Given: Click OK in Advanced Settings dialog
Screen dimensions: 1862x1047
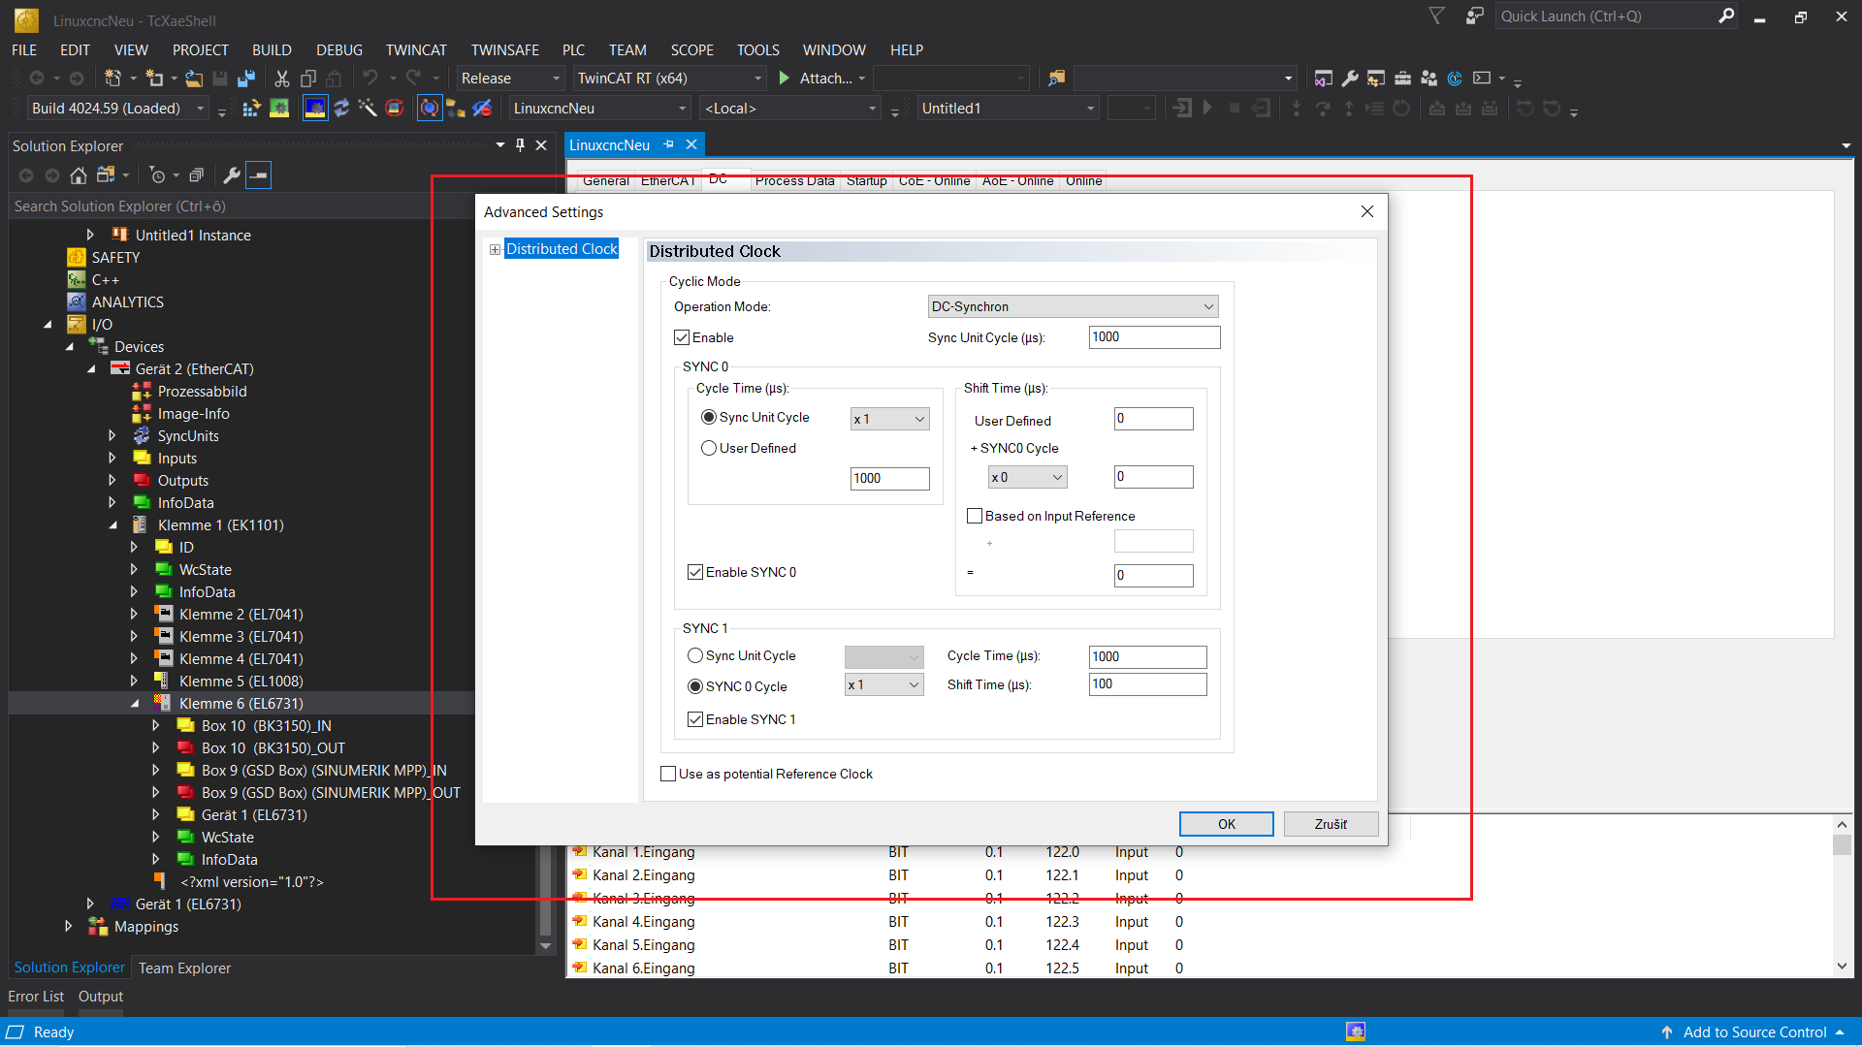Looking at the screenshot, I should (x=1226, y=824).
